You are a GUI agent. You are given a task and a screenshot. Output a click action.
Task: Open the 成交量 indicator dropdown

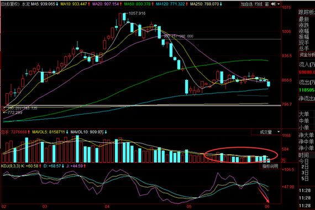[266, 132]
